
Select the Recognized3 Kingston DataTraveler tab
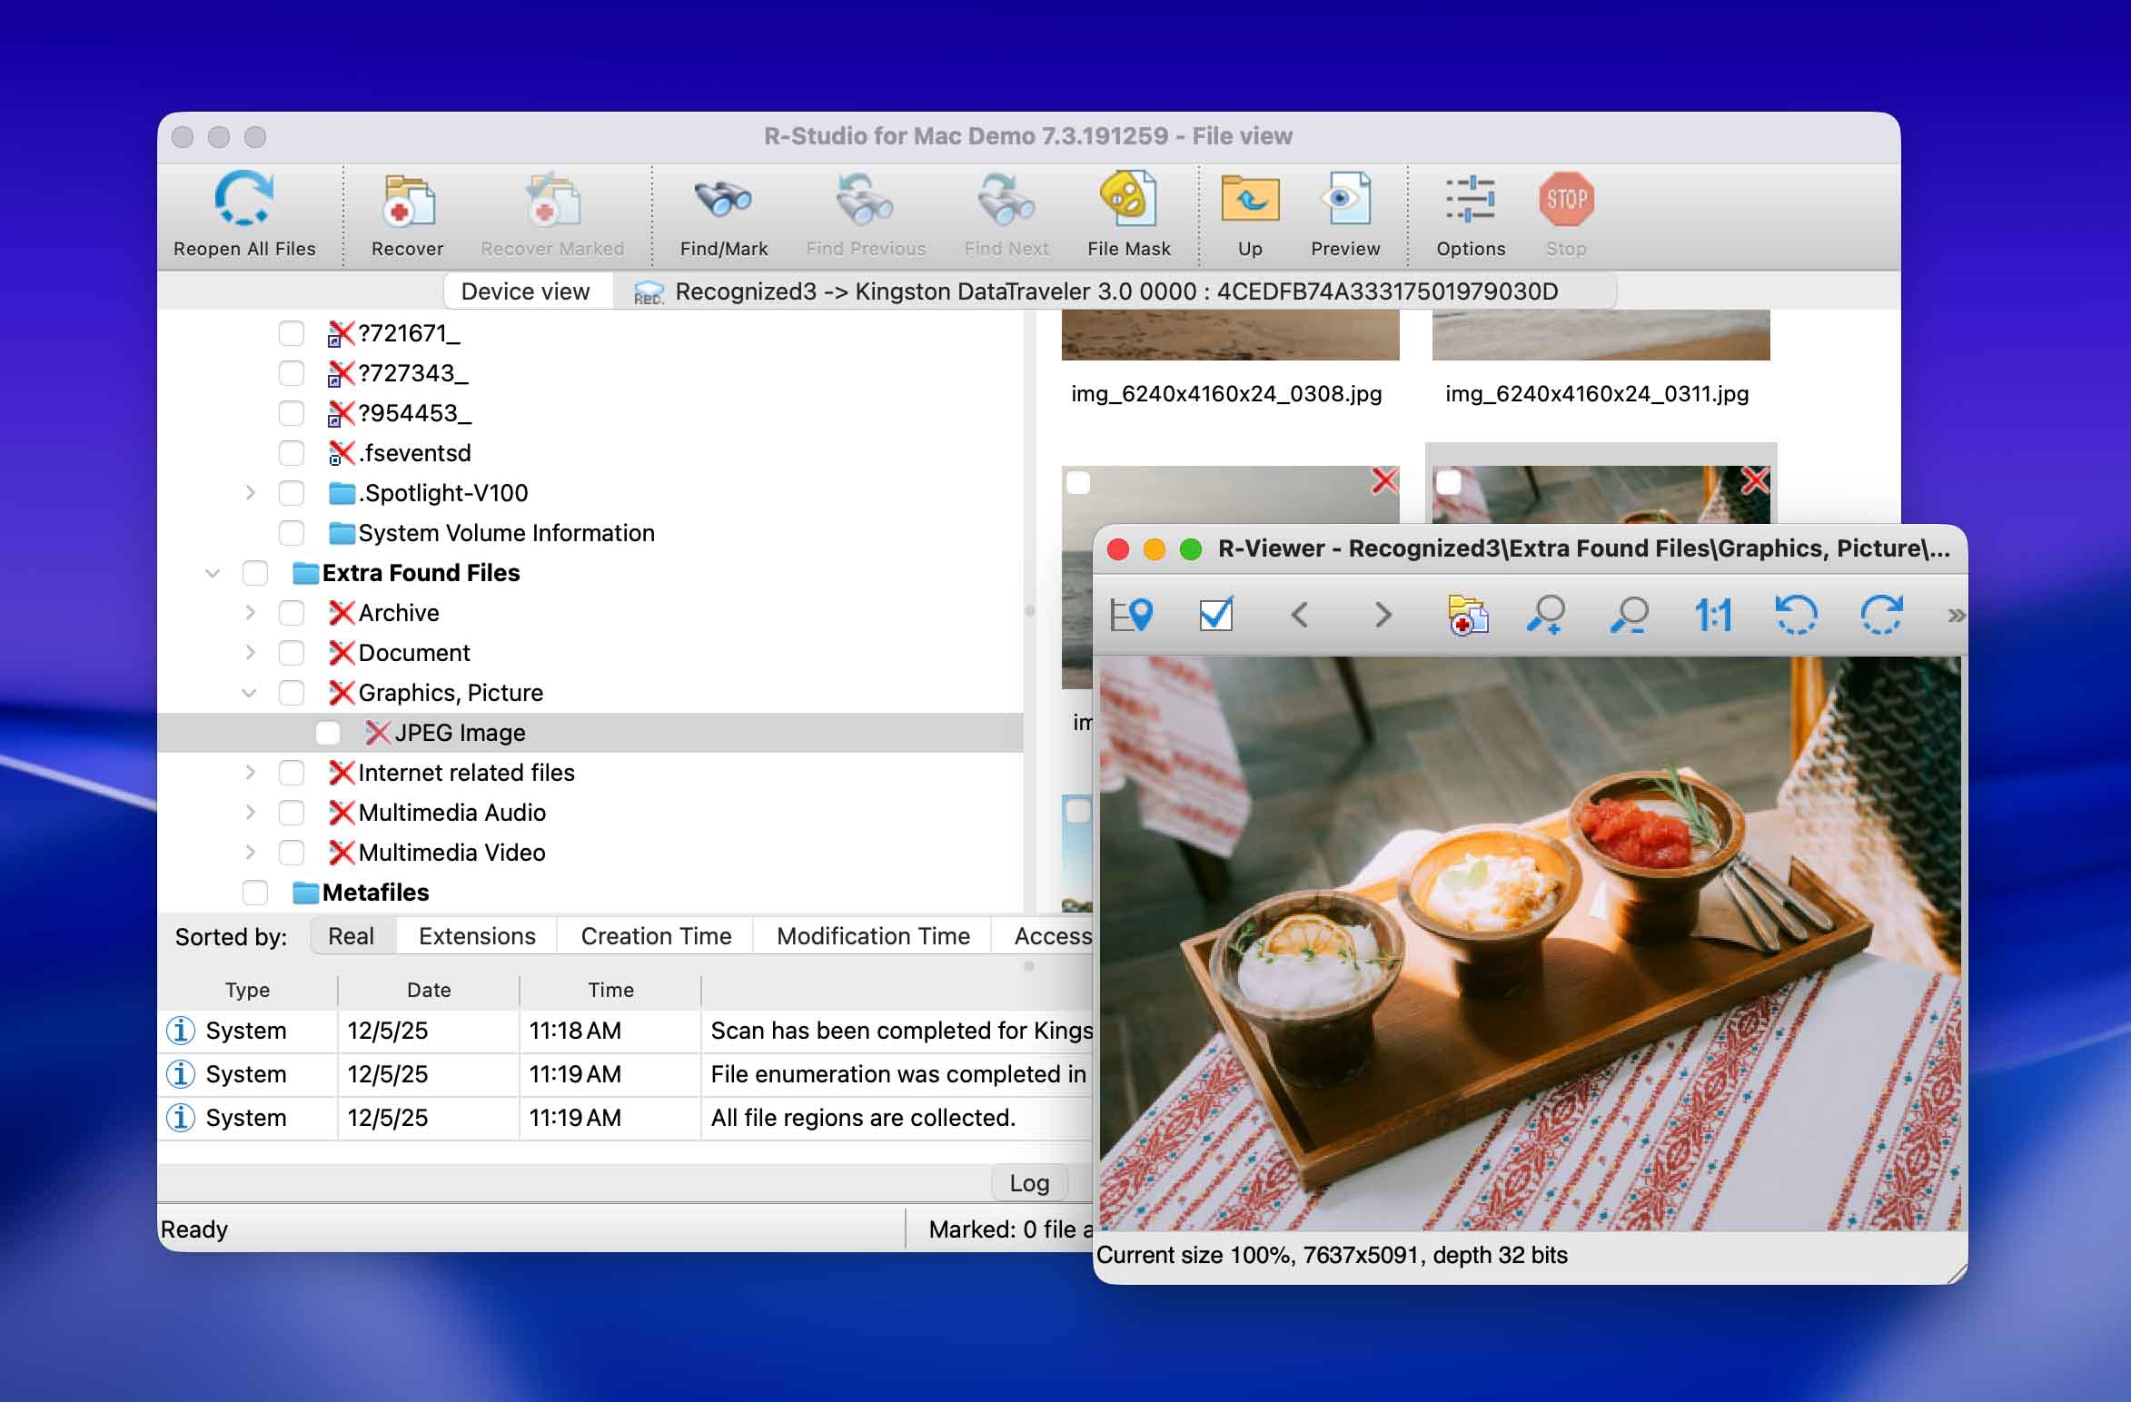(x=1115, y=291)
